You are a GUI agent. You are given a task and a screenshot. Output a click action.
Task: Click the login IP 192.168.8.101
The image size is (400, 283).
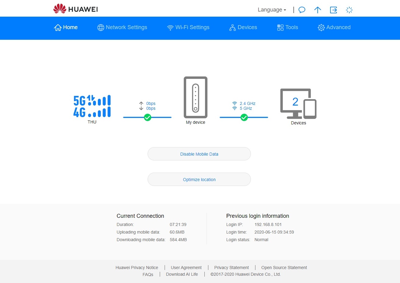click(x=268, y=224)
